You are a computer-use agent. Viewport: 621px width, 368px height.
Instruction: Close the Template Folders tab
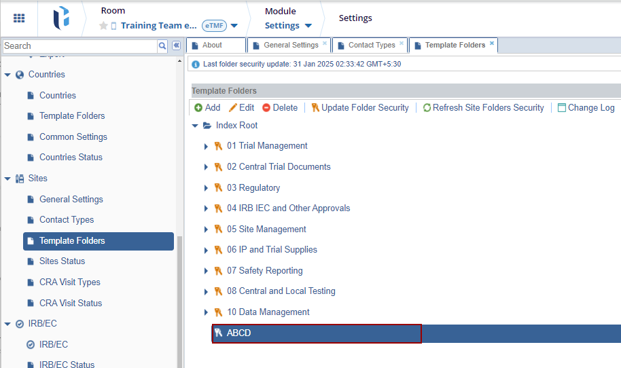point(492,43)
